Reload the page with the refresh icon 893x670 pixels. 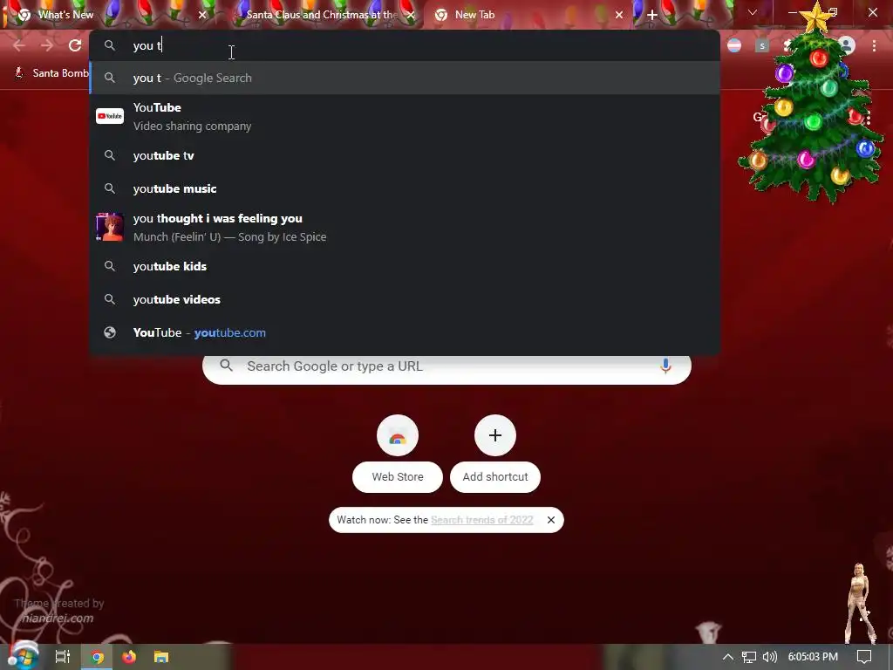75,45
